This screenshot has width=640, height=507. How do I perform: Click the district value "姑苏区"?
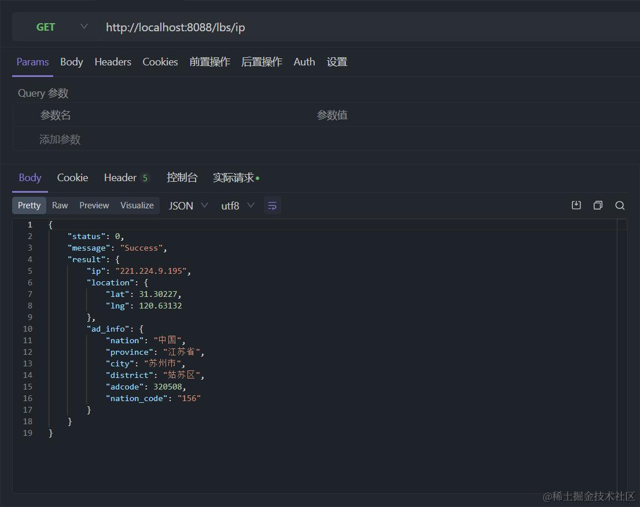tap(182, 374)
